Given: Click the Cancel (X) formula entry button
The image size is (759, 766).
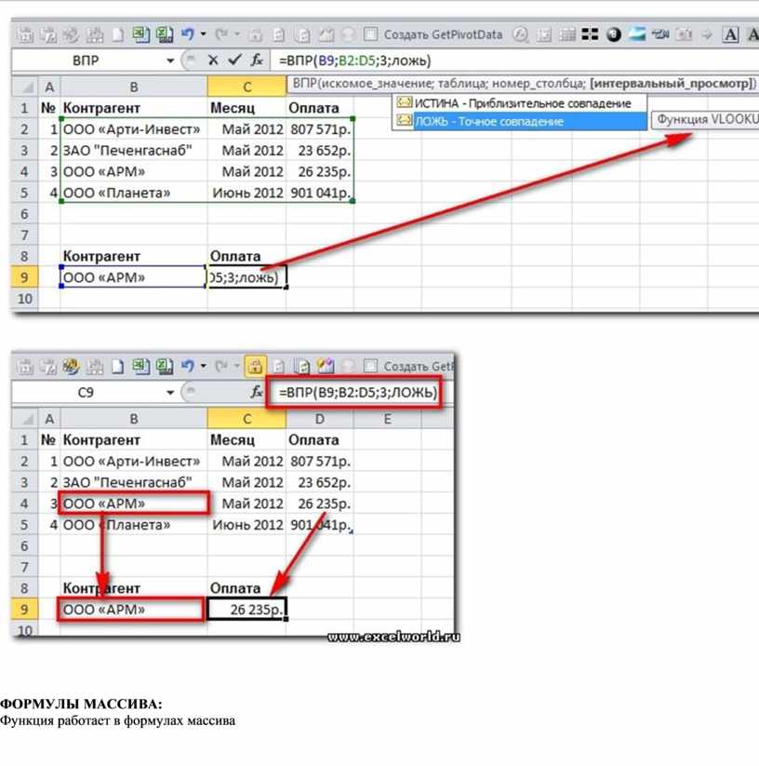Looking at the screenshot, I should click(213, 60).
